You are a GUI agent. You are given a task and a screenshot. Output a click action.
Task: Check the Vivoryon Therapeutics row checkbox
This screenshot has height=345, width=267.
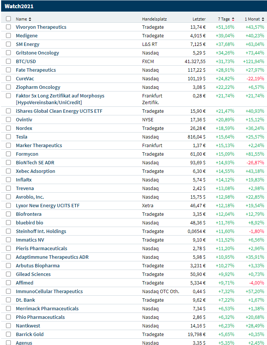pyautogui.click(x=9, y=27)
